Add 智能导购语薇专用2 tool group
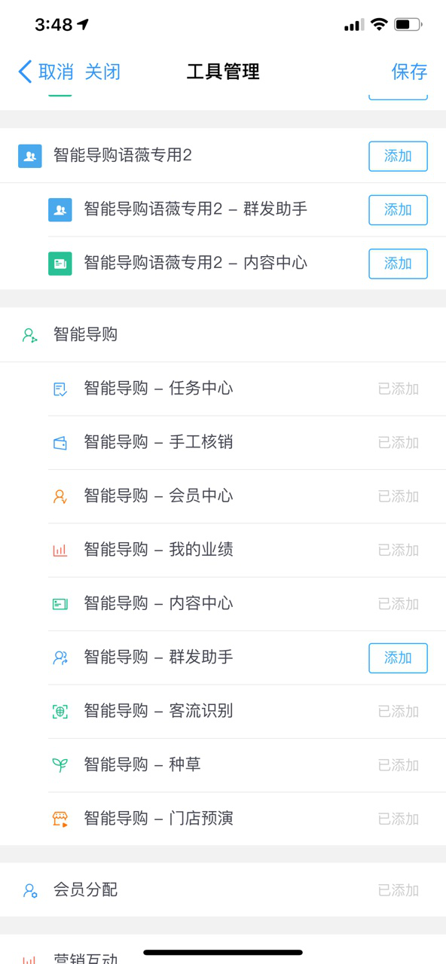This screenshot has width=446, height=964. tap(398, 156)
